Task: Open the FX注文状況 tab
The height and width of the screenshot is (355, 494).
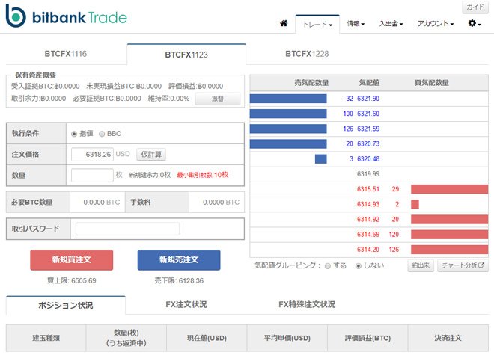Action: point(186,305)
